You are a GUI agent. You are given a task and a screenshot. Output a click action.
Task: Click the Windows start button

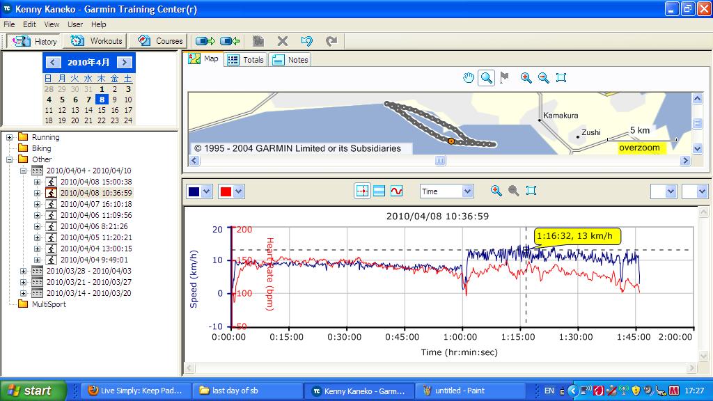(x=33, y=391)
